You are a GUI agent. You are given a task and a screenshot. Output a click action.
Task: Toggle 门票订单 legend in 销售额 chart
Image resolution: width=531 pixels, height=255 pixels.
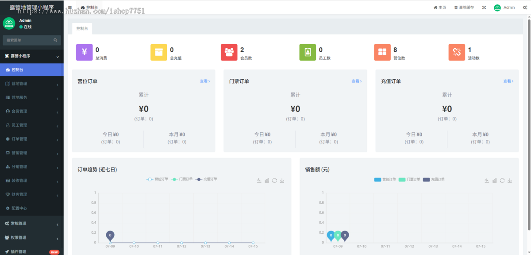click(409, 179)
